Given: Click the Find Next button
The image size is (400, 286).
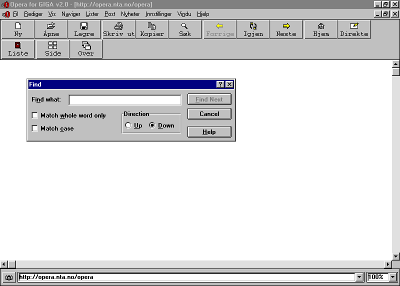Looking at the screenshot, I should coord(209,99).
